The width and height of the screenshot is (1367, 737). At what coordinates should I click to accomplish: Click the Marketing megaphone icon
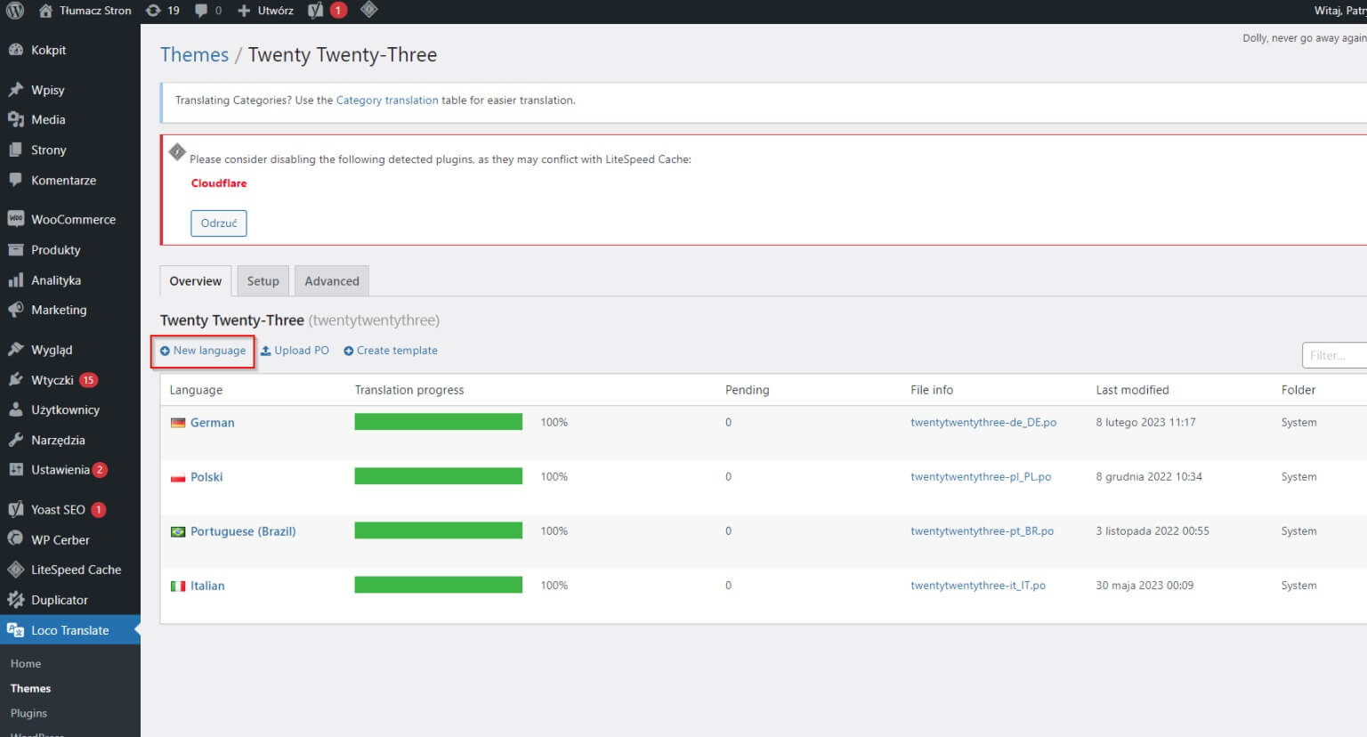[16, 310]
